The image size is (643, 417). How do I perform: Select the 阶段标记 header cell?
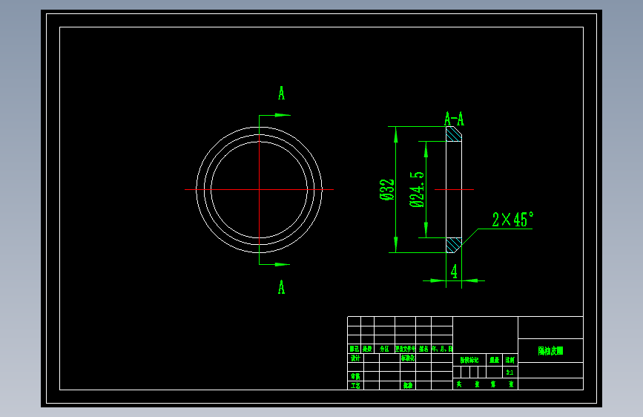coord(469,360)
